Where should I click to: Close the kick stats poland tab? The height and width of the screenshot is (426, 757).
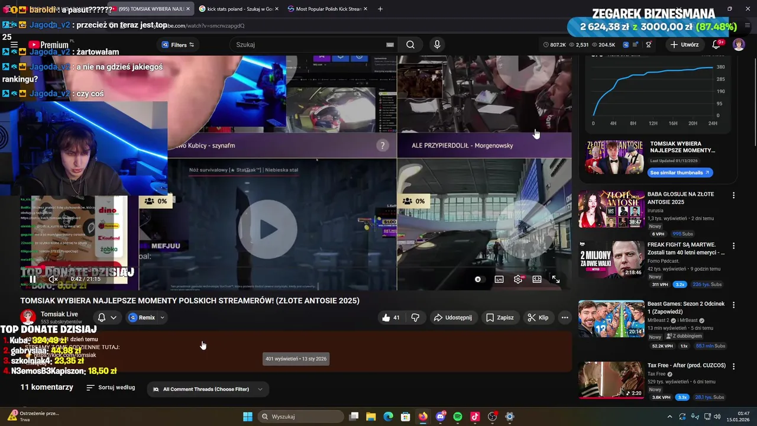(x=276, y=9)
